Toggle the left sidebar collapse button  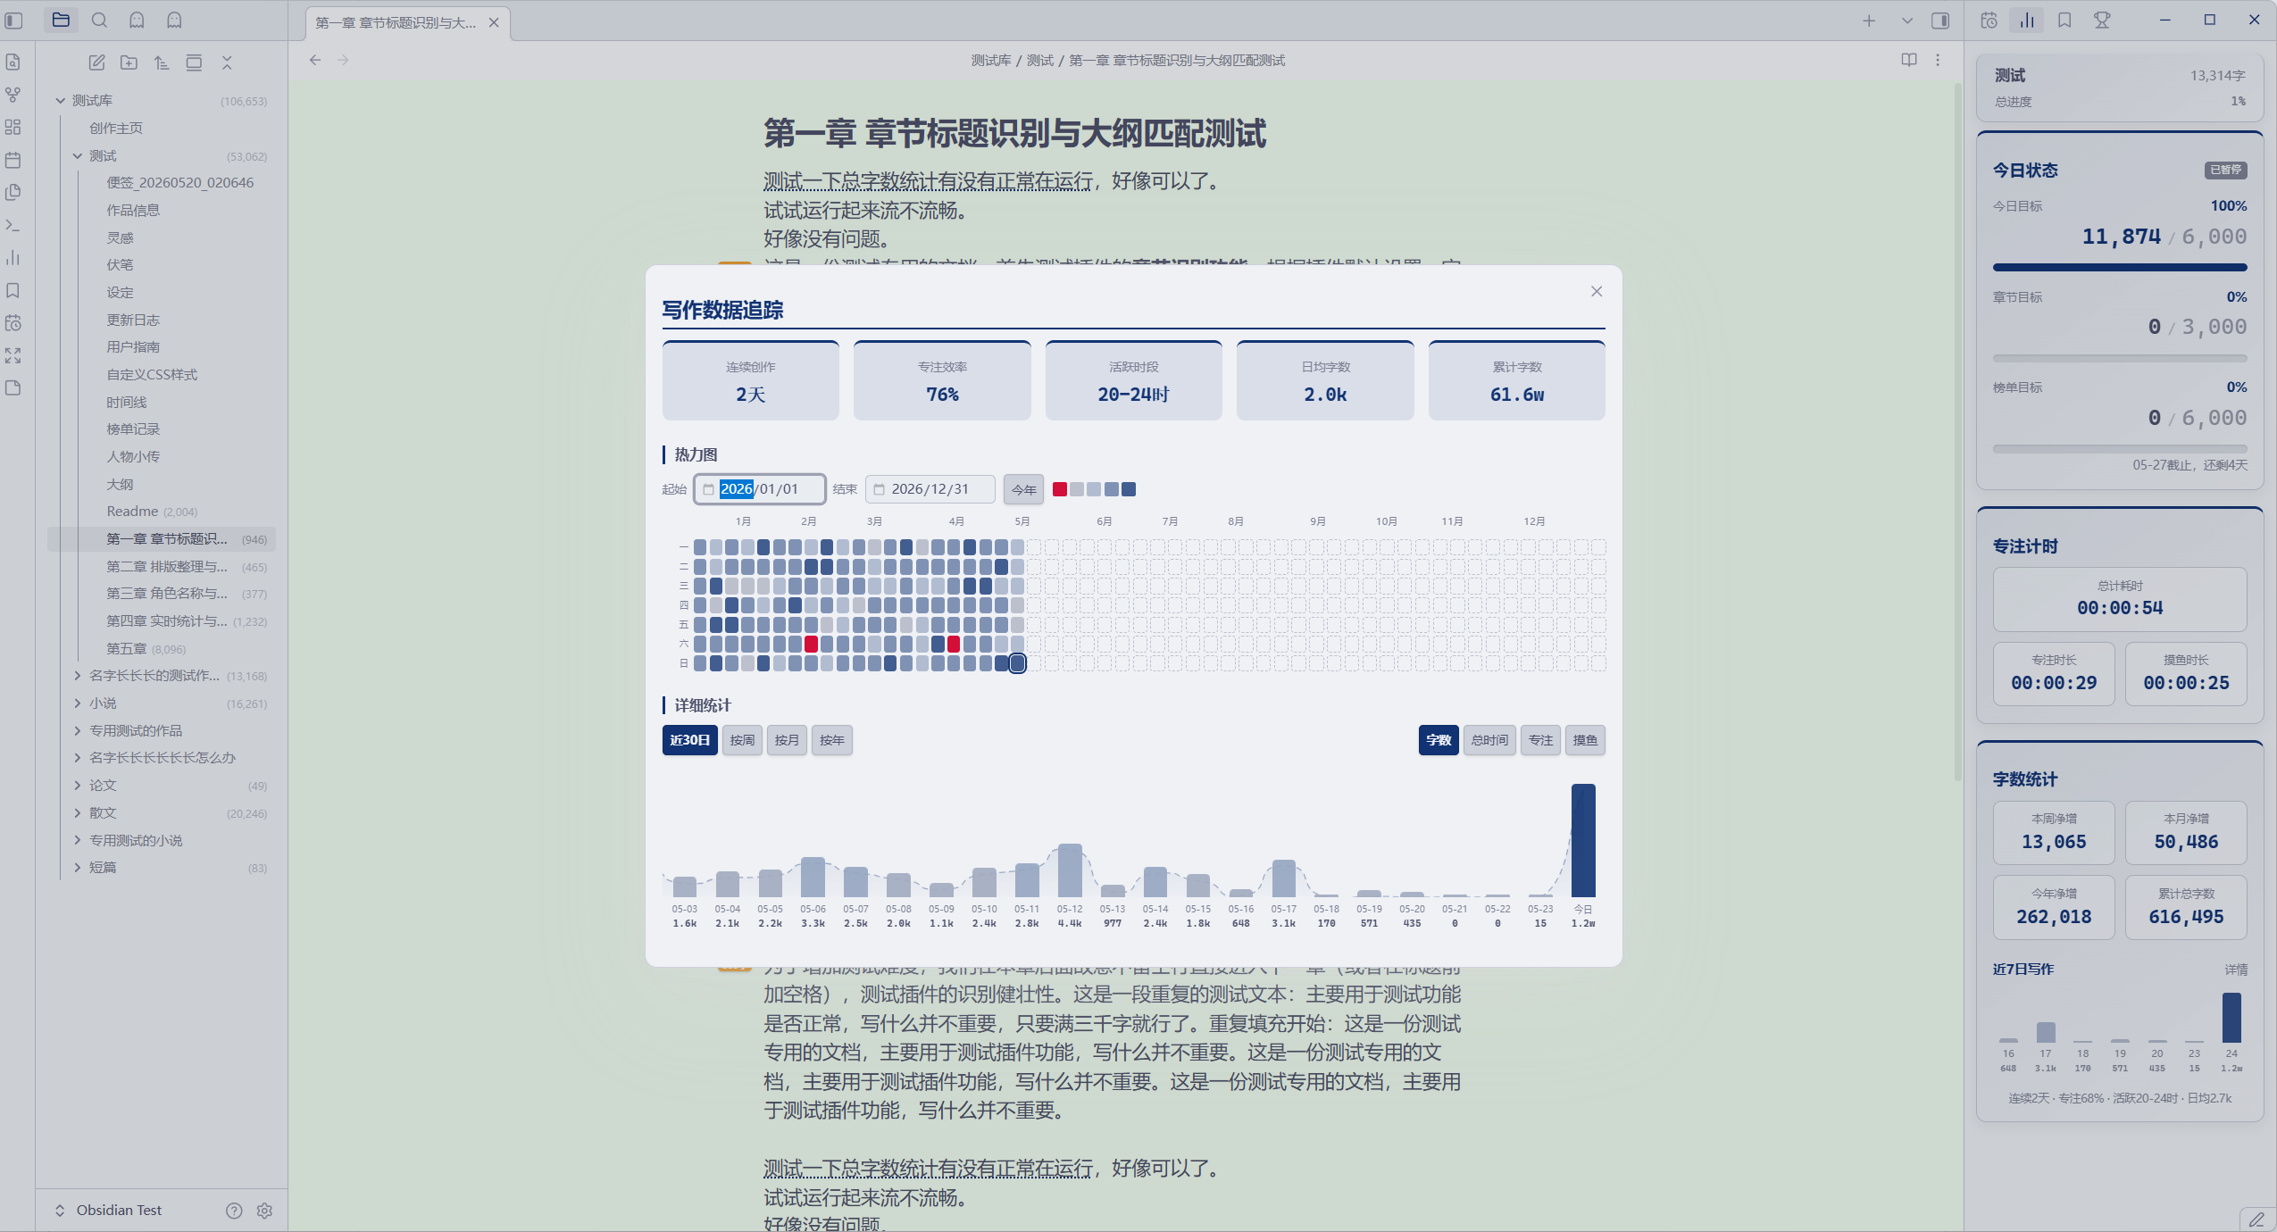point(14,21)
